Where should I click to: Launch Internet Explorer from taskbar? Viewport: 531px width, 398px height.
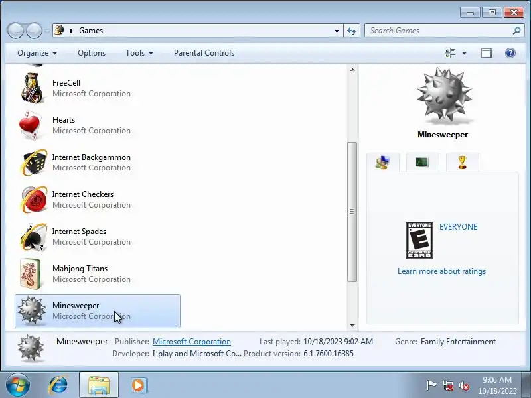[x=58, y=385]
